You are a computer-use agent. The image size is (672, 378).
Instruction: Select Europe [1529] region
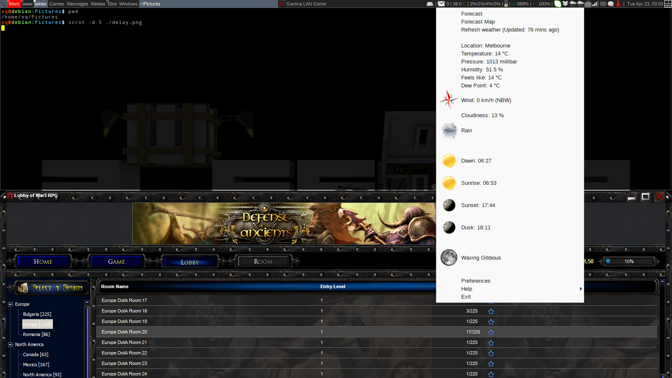point(37,324)
